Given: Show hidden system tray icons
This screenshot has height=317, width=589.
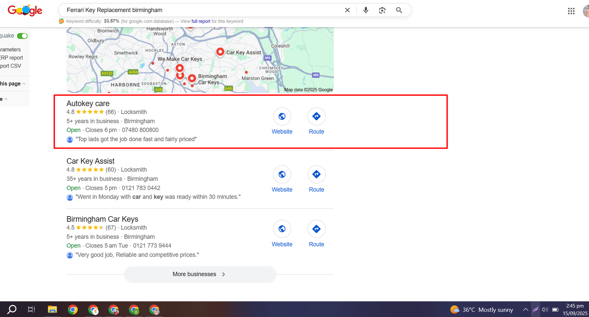Looking at the screenshot, I should pyautogui.click(x=525, y=310).
